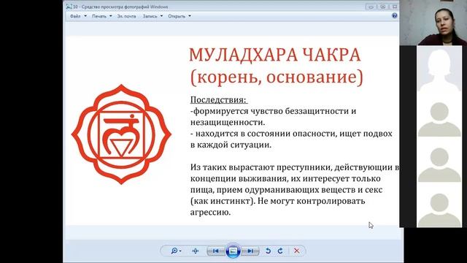Screen dimensions: 467x263
Task: Click the heading МУЛАДХАРА ЧАКРА
Action: [275, 55]
